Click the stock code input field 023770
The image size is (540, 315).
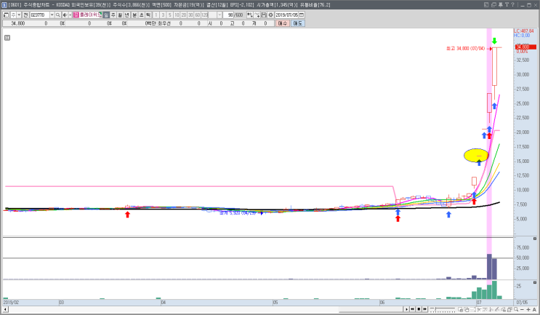coord(40,15)
